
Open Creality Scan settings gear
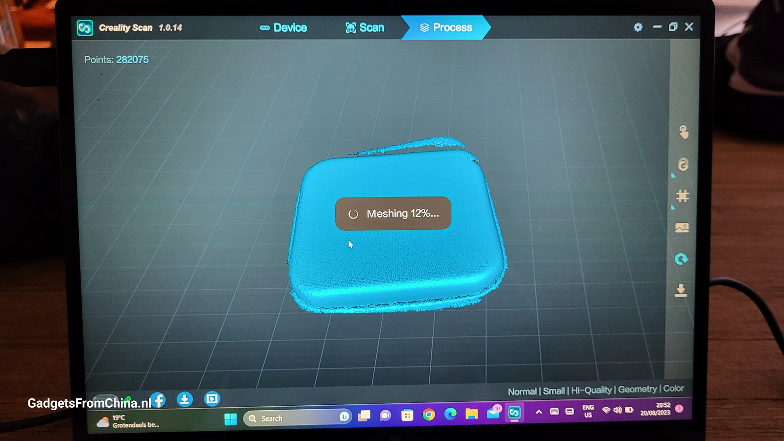638,27
